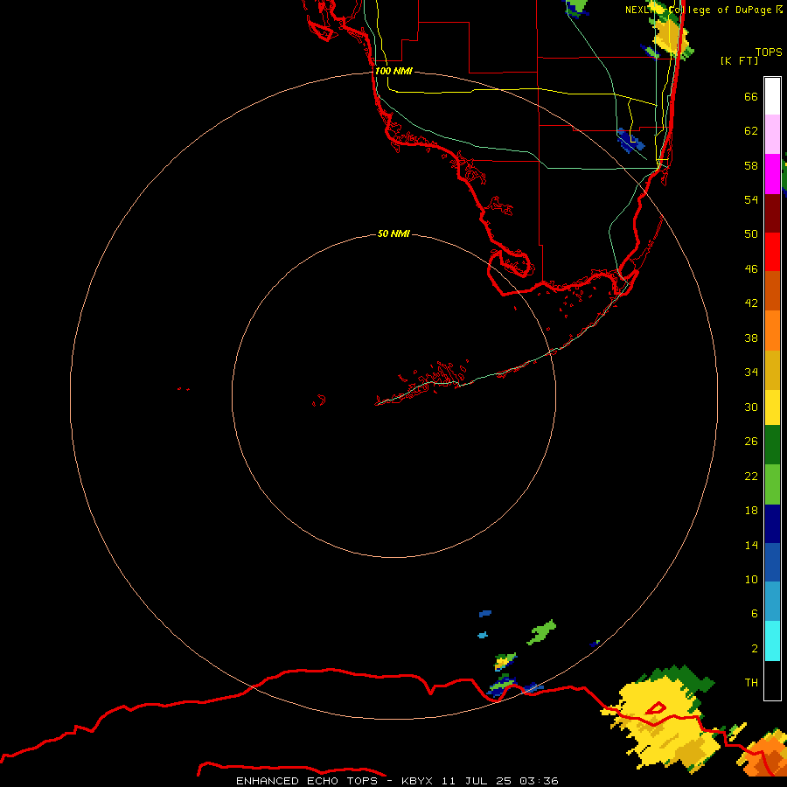Click the legend value 14

click(x=751, y=545)
